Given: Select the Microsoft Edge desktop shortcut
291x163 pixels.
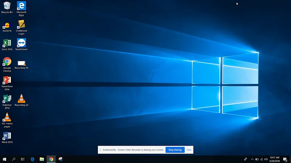Looking at the screenshot, I should [21, 9].
